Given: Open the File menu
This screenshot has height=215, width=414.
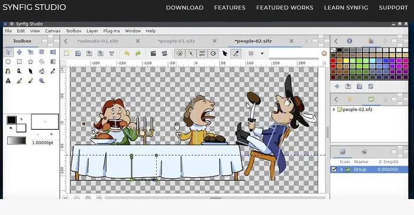Looking at the screenshot, I should (8, 31).
